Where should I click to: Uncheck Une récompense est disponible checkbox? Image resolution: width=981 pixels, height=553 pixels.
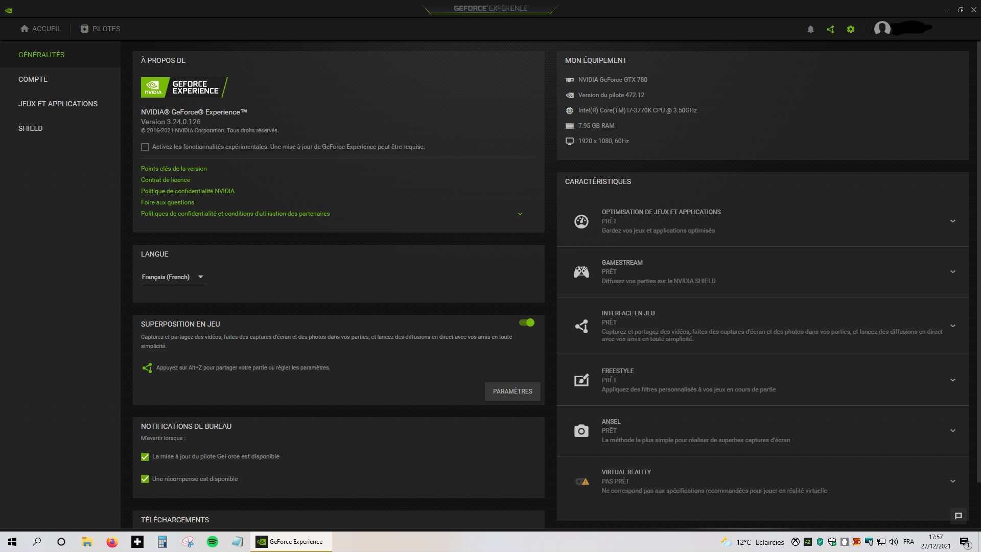pos(145,479)
